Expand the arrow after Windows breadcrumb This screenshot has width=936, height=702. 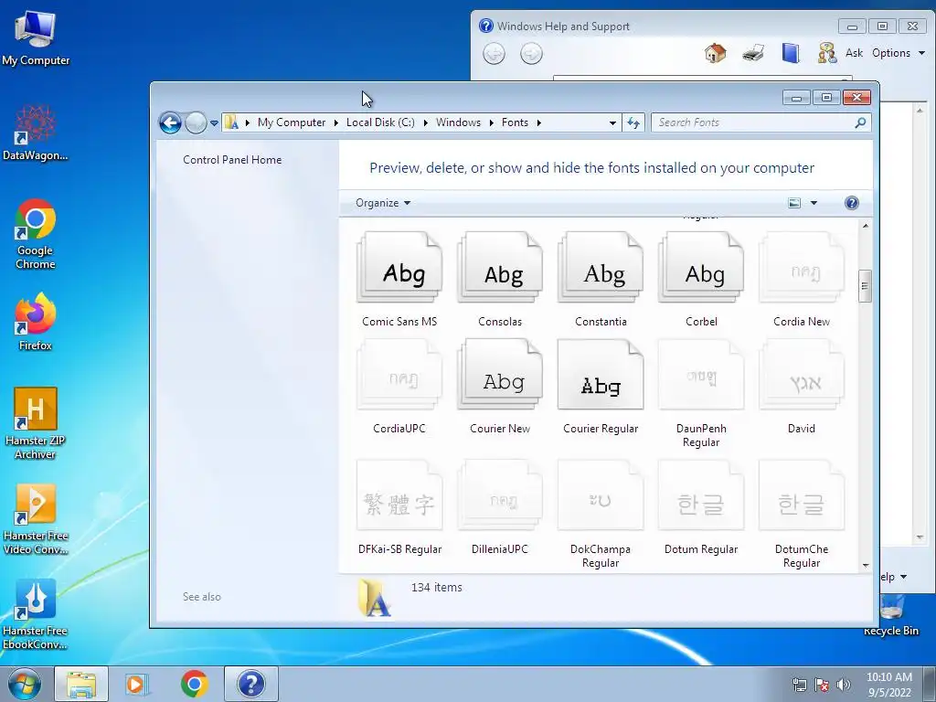click(x=491, y=123)
